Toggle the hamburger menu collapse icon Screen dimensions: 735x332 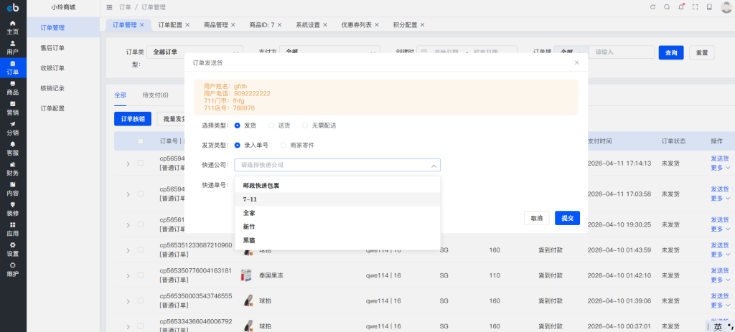109,7
